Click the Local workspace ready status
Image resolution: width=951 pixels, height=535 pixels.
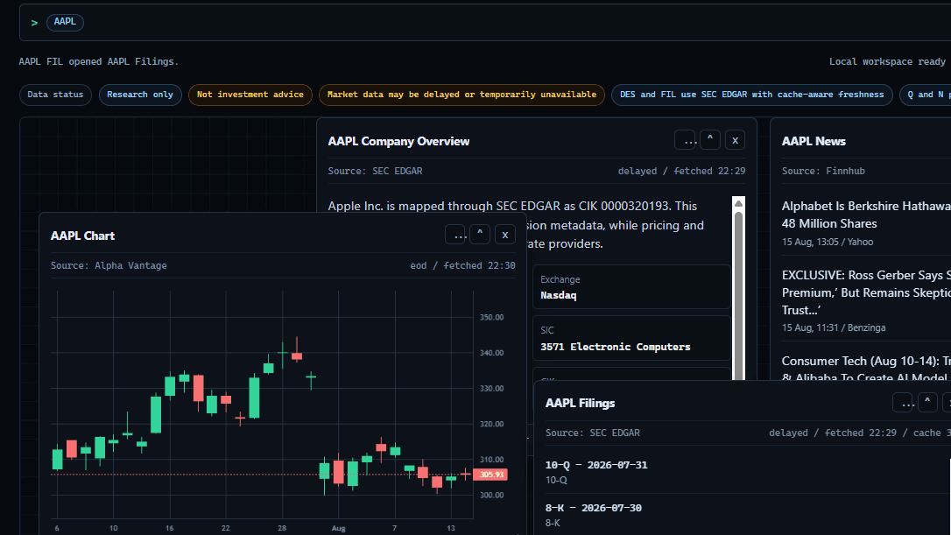point(887,62)
